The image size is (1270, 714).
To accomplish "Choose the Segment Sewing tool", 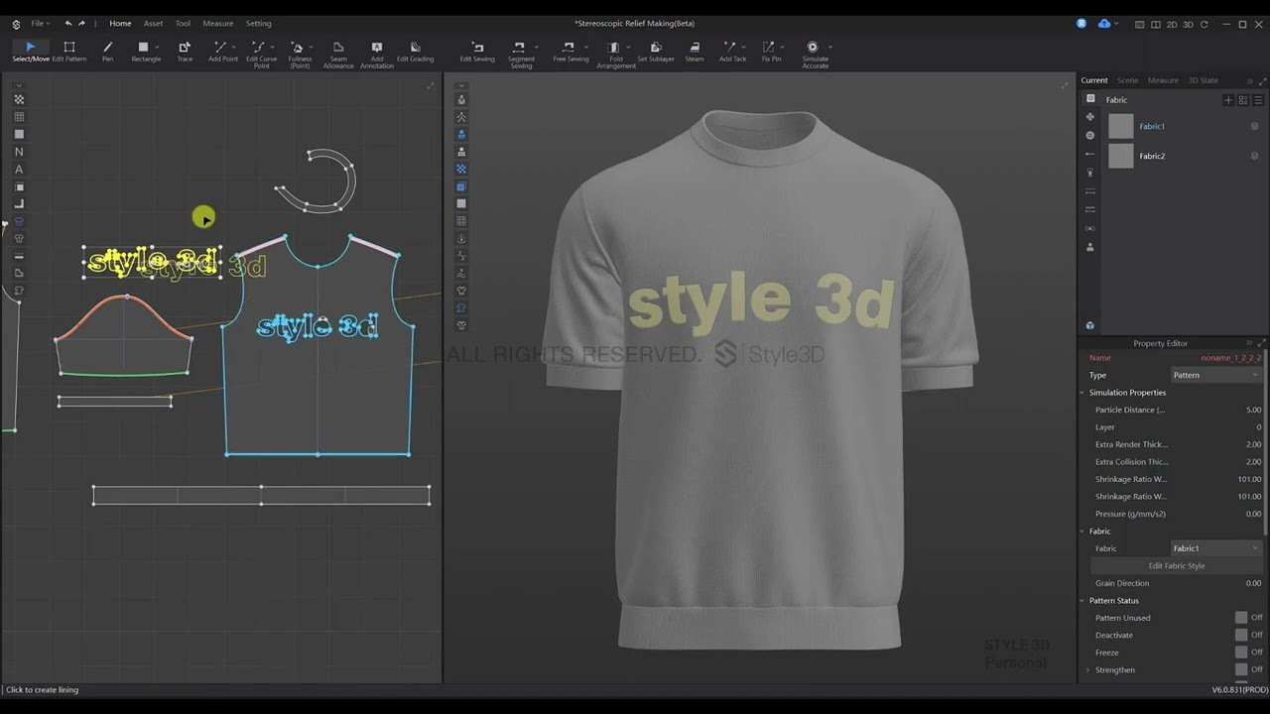I will [521, 55].
